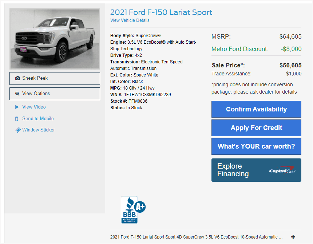
Task: Click the Capital One logo
Action: [282, 170]
